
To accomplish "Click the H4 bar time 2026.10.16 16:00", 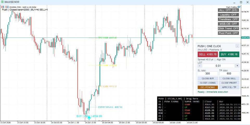I will pos(230,119).
